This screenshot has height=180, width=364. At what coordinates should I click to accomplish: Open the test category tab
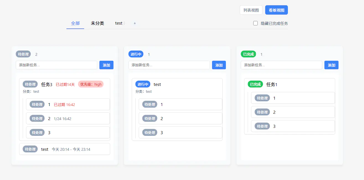click(119, 23)
